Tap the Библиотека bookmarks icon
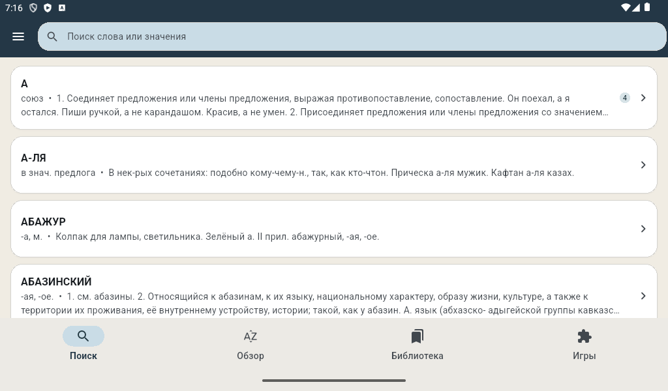The image size is (668, 391). coord(417,336)
